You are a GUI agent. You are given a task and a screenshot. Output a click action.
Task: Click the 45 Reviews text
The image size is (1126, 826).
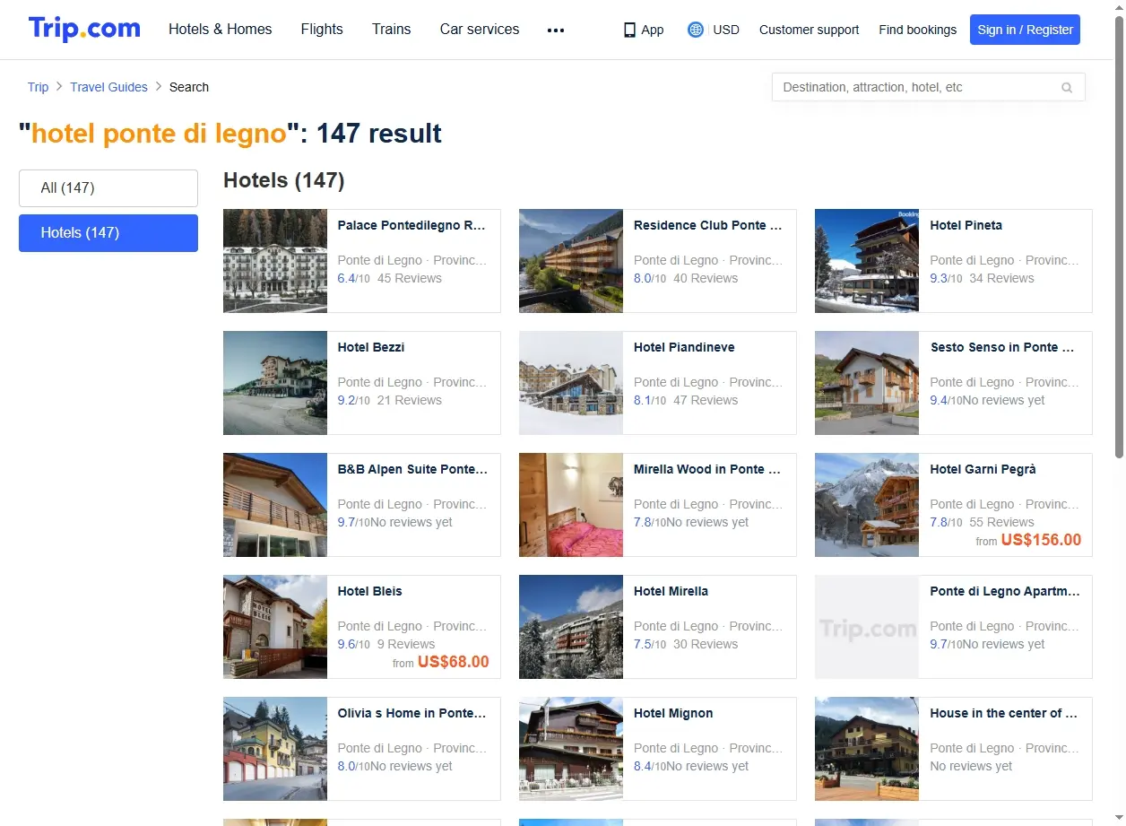(x=410, y=279)
